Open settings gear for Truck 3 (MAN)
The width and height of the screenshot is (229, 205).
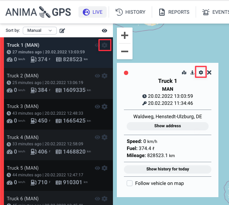pos(105,106)
